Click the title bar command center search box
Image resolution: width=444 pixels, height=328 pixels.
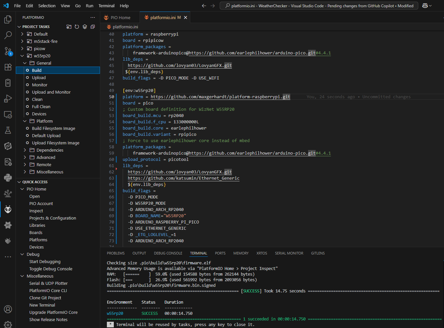(319, 6)
